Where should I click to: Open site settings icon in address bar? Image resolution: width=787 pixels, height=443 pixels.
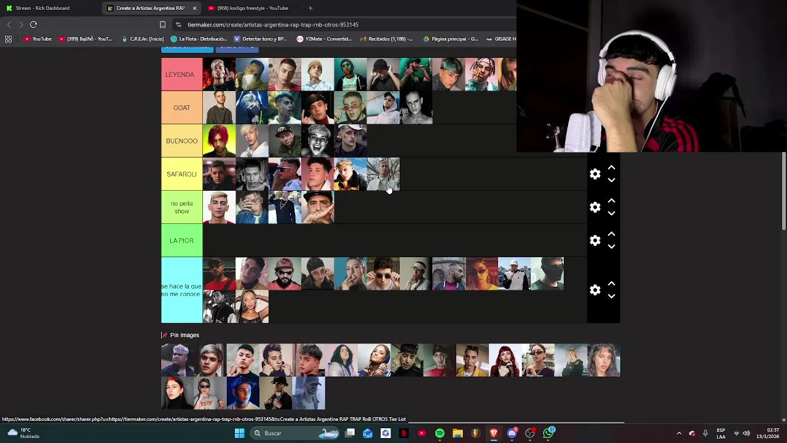[178, 25]
